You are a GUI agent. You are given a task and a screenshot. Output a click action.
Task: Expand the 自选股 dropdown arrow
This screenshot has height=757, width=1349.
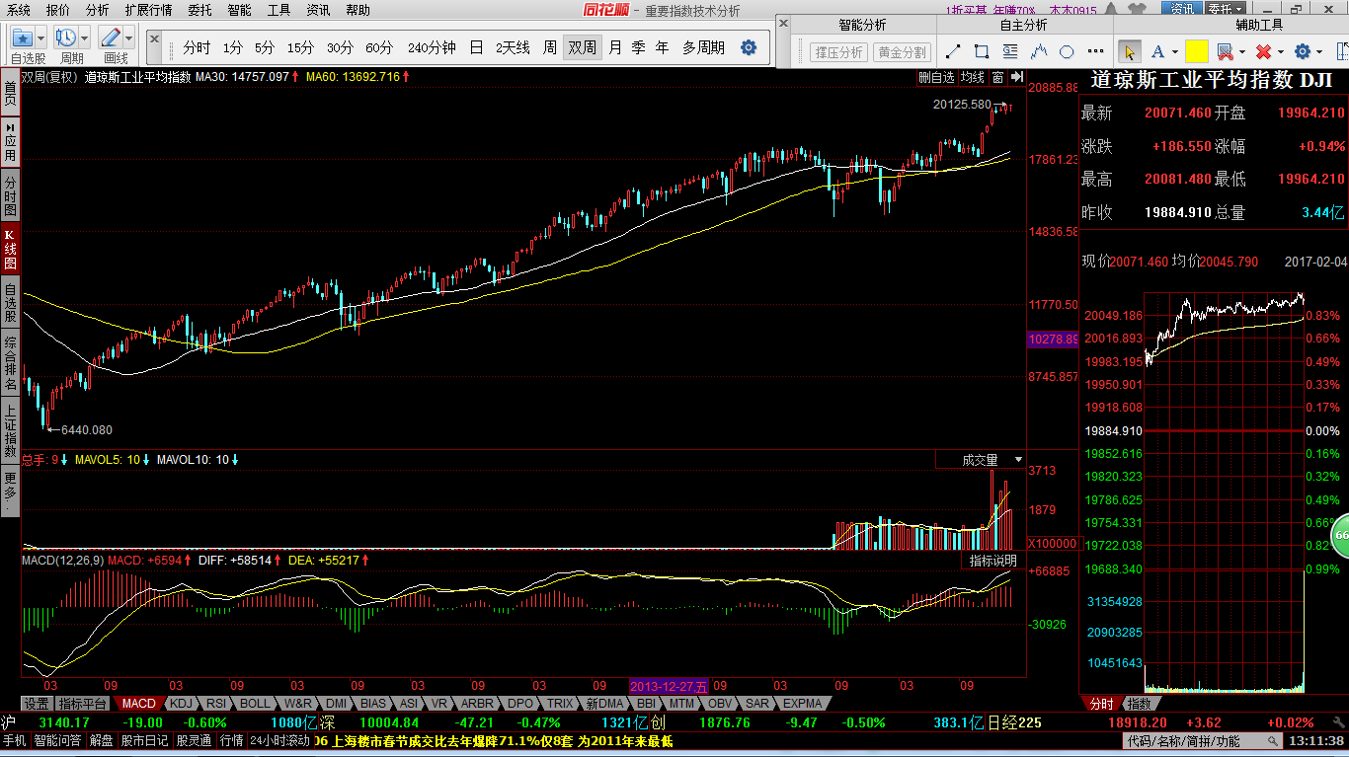(x=41, y=38)
